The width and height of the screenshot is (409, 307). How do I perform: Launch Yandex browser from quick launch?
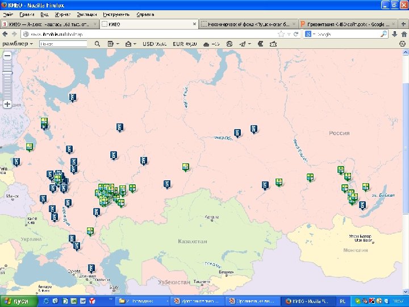[92, 301]
